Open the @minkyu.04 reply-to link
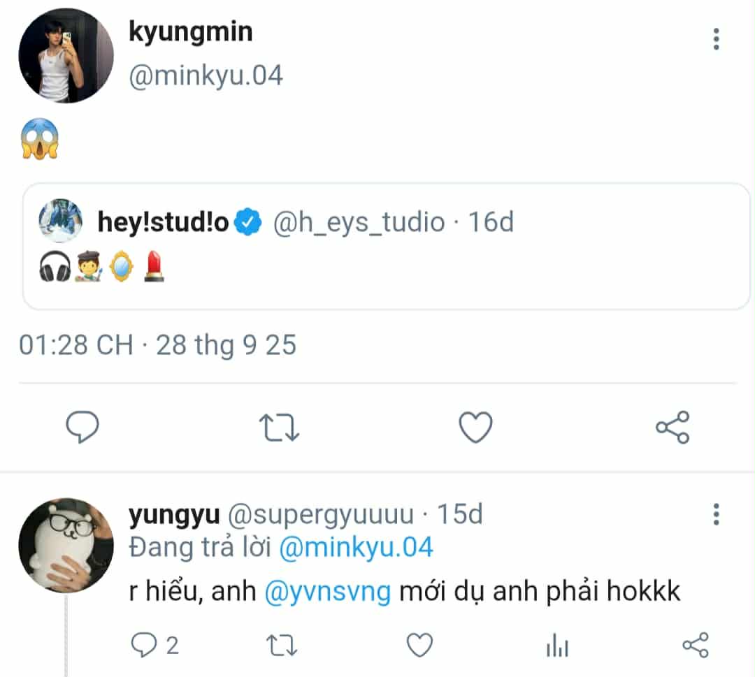The height and width of the screenshot is (677, 755). click(356, 547)
